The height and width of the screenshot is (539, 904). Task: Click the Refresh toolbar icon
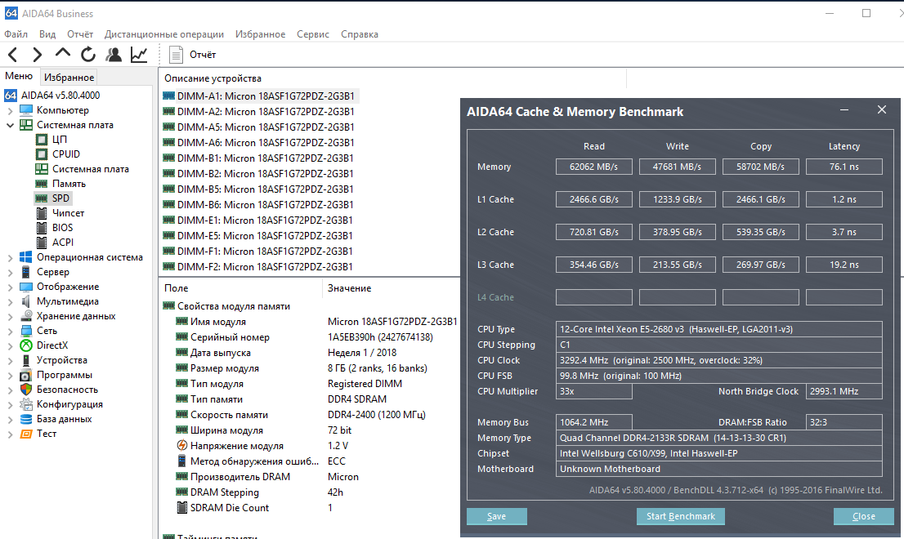tap(88, 55)
